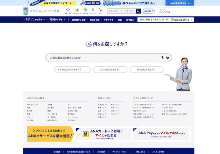The width and height of the screenshot is (220, 154).
Task: Open 旅先を探す menu item
Action: tap(95, 20)
